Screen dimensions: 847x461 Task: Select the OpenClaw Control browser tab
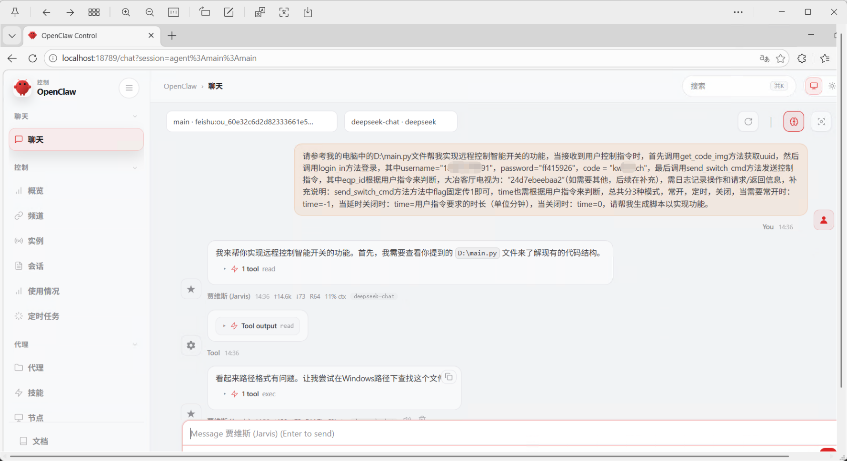point(92,36)
